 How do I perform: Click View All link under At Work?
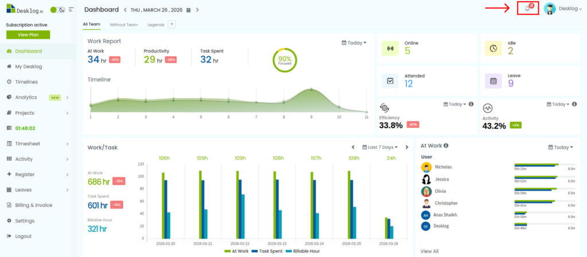(x=429, y=251)
